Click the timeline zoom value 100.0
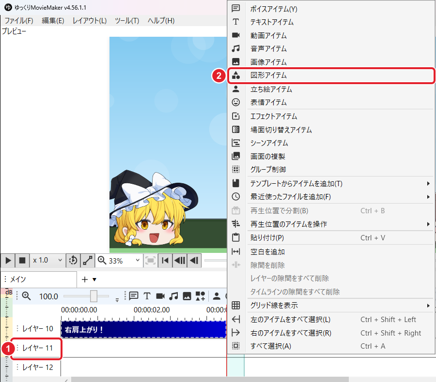The image size is (436, 382). coord(48,296)
